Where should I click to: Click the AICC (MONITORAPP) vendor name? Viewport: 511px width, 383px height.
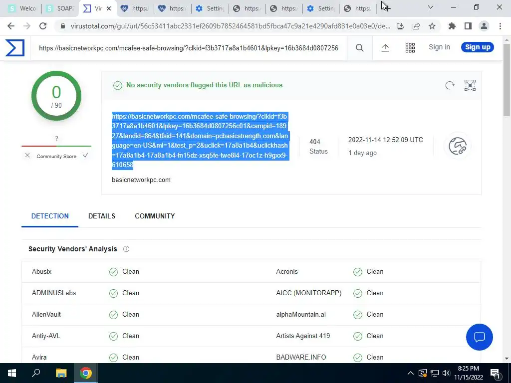click(308, 293)
